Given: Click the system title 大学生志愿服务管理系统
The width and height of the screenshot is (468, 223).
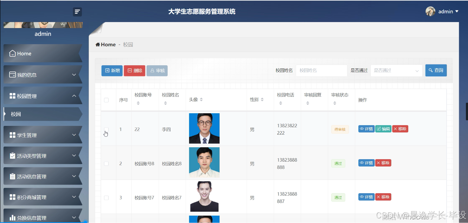Looking at the screenshot, I should click(202, 12).
